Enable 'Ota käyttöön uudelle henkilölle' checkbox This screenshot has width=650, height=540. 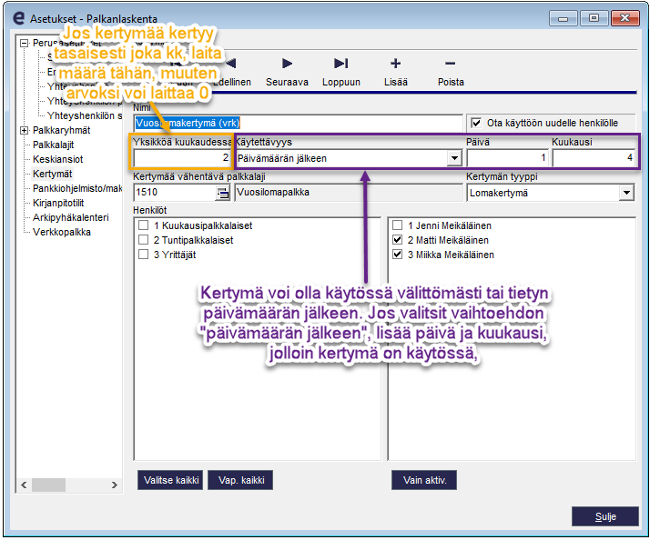point(476,123)
